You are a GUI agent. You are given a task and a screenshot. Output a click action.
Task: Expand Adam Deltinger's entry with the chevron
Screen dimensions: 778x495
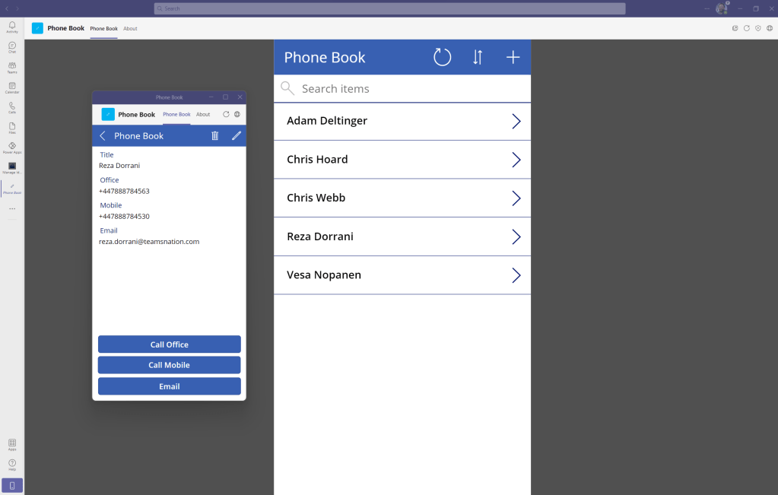tap(516, 121)
